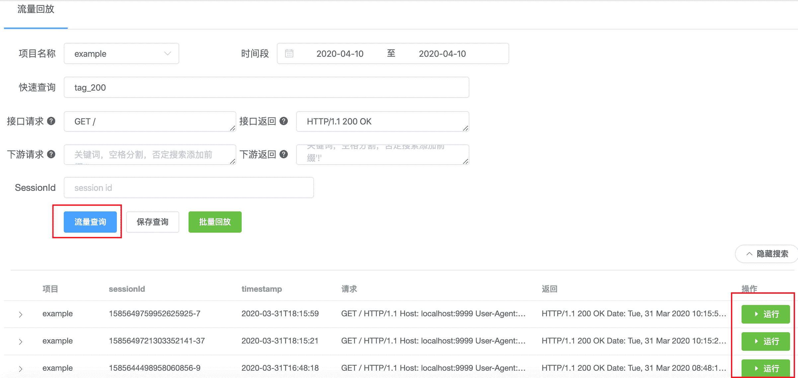Click the 快速查询 field containing tag_200
798x378 pixels.
(x=266, y=88)
